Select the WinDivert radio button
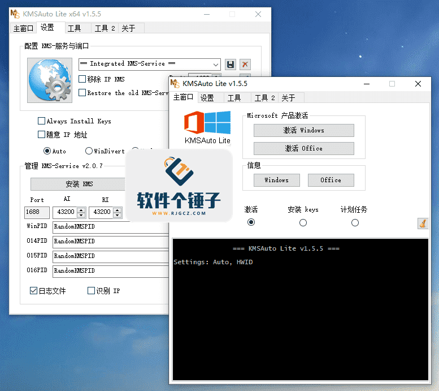The image size is (439, 391). pyautogui.click(x=89, y=151)
